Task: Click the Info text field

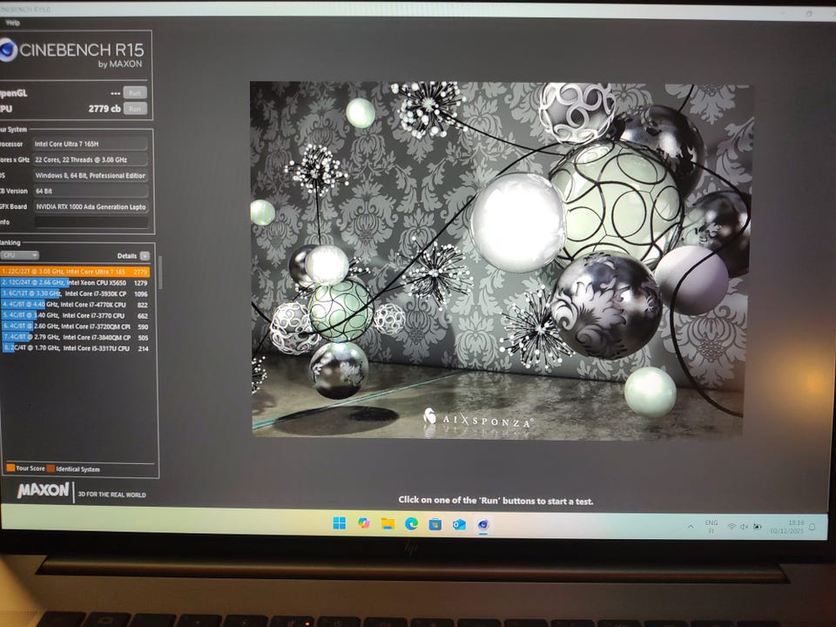Action: point(91,222)
